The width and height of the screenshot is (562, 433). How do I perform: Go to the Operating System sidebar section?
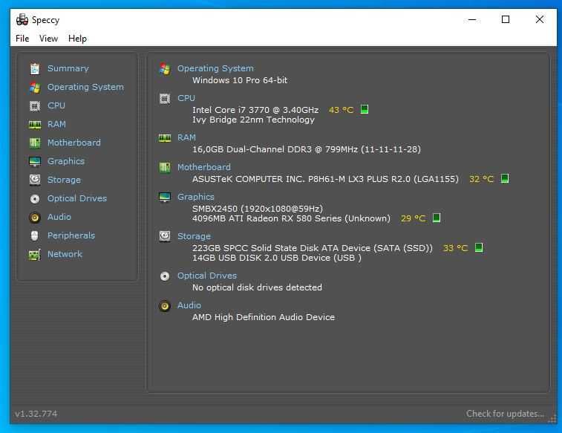point(85,87)
